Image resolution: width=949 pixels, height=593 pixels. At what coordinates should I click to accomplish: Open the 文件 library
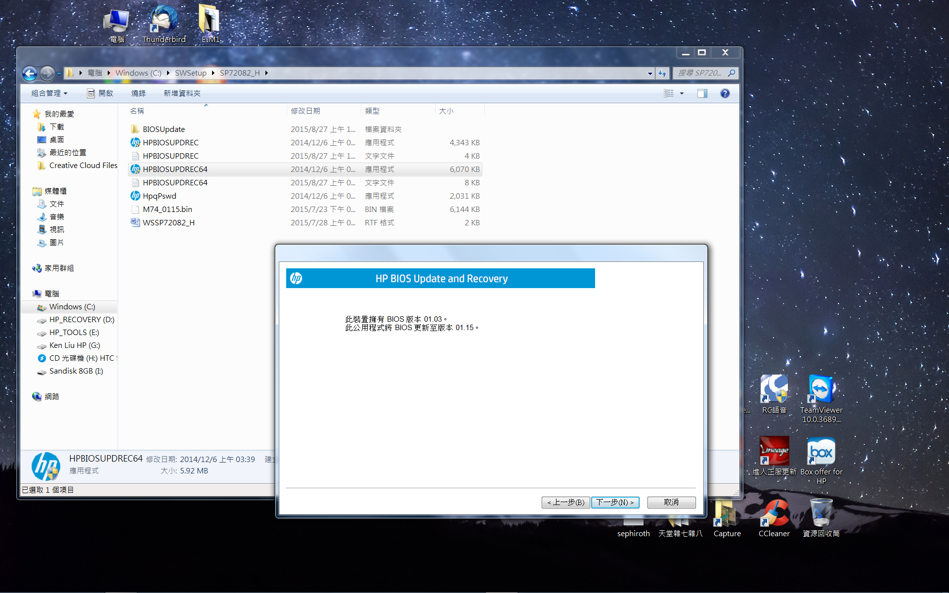click(57, 204)
